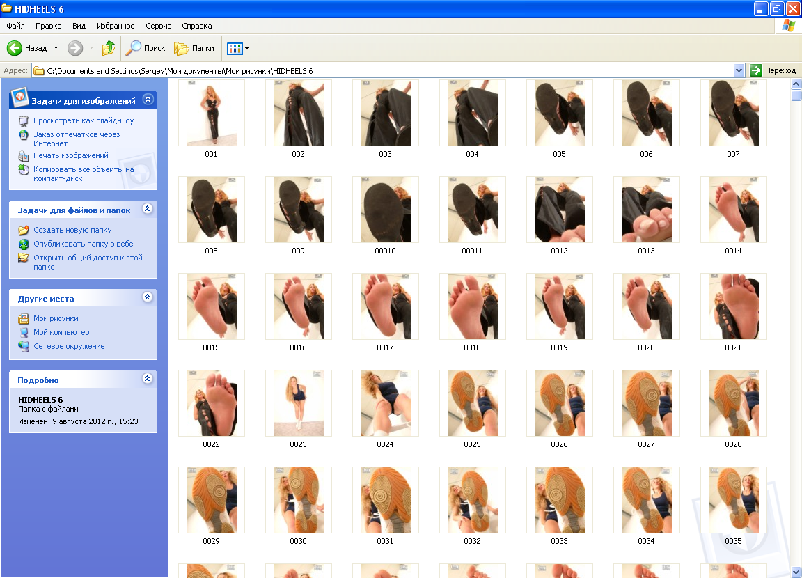The image size is (802, 578).
Task: Click the Мои рисунки folder icon
Action: click(x=24, y=319)
